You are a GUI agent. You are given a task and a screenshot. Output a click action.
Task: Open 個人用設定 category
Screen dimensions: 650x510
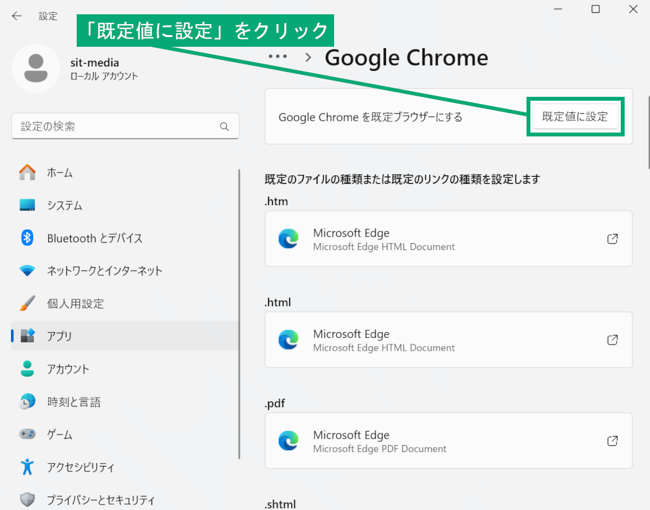coord(125,303)
